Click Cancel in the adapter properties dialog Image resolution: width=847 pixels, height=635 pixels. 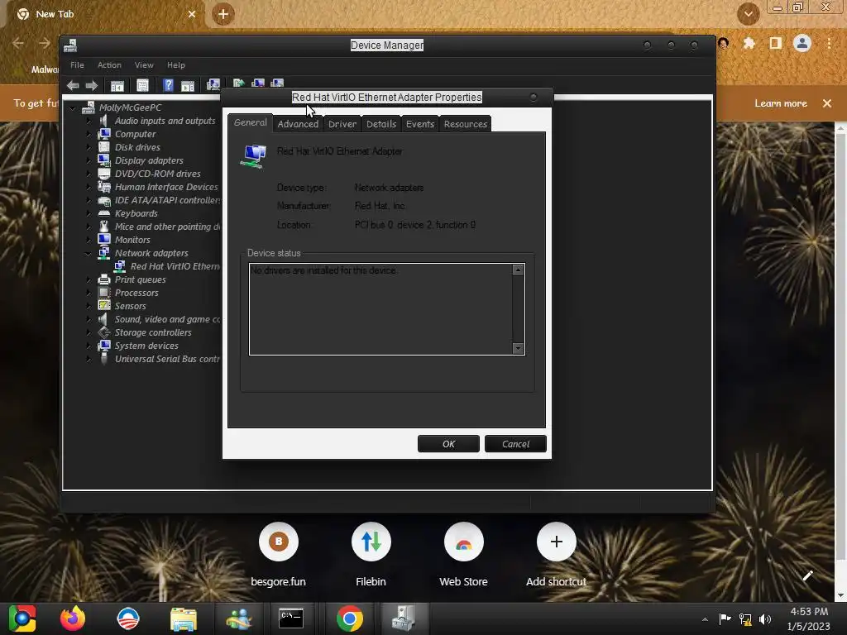tap(515, 444)
